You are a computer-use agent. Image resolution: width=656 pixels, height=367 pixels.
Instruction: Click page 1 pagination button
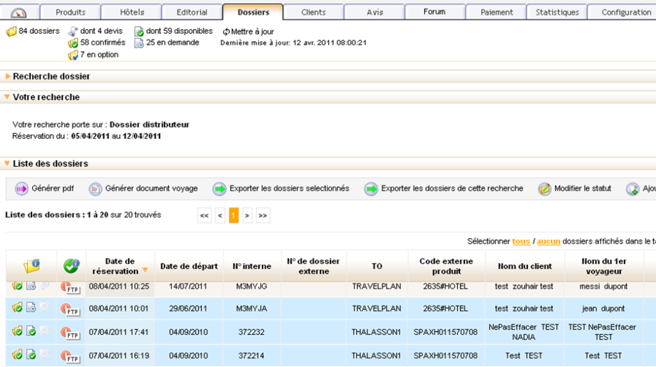(x=234, y=216)
